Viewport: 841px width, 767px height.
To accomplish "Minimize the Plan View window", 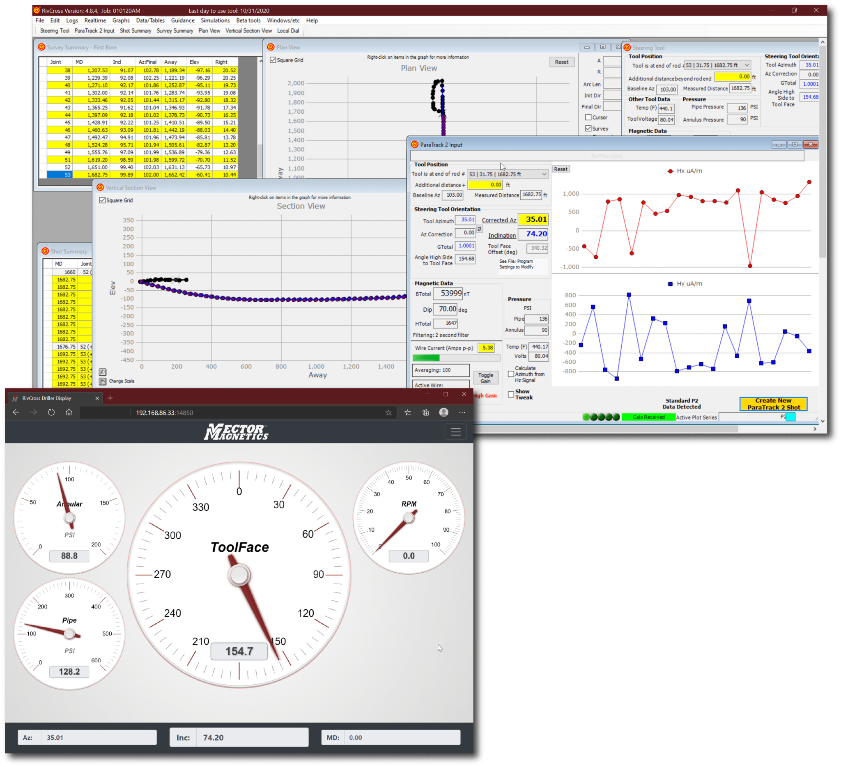I will coord(586,47).
